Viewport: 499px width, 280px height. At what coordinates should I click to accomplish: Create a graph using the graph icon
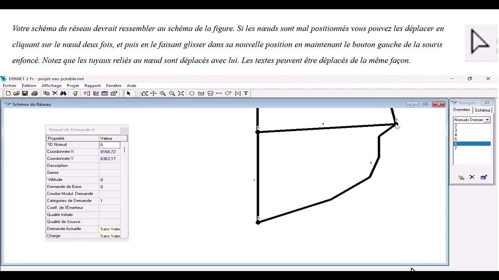[96, 93]
